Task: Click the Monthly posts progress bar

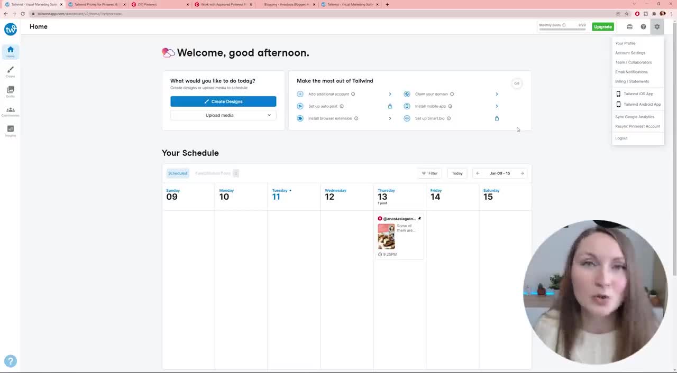Action: [562, 29]
